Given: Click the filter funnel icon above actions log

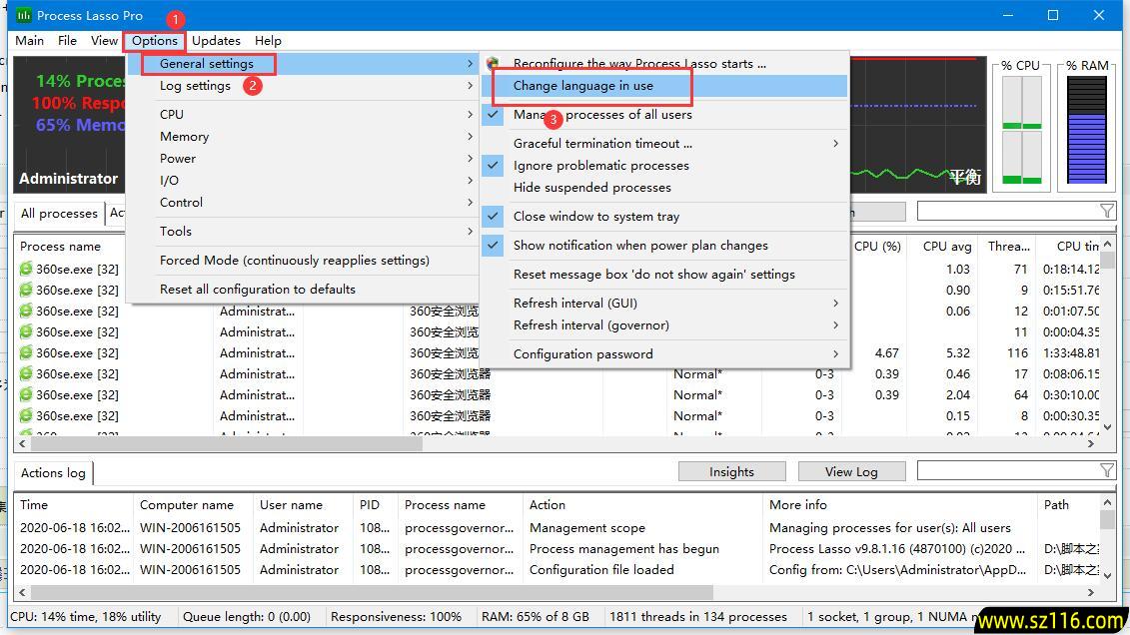Looking at the screenshot, I should [1106, 470].
